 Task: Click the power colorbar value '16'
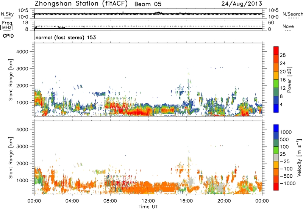coord(283,80)
